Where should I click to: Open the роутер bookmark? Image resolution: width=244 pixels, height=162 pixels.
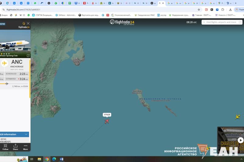pos(163,15)
